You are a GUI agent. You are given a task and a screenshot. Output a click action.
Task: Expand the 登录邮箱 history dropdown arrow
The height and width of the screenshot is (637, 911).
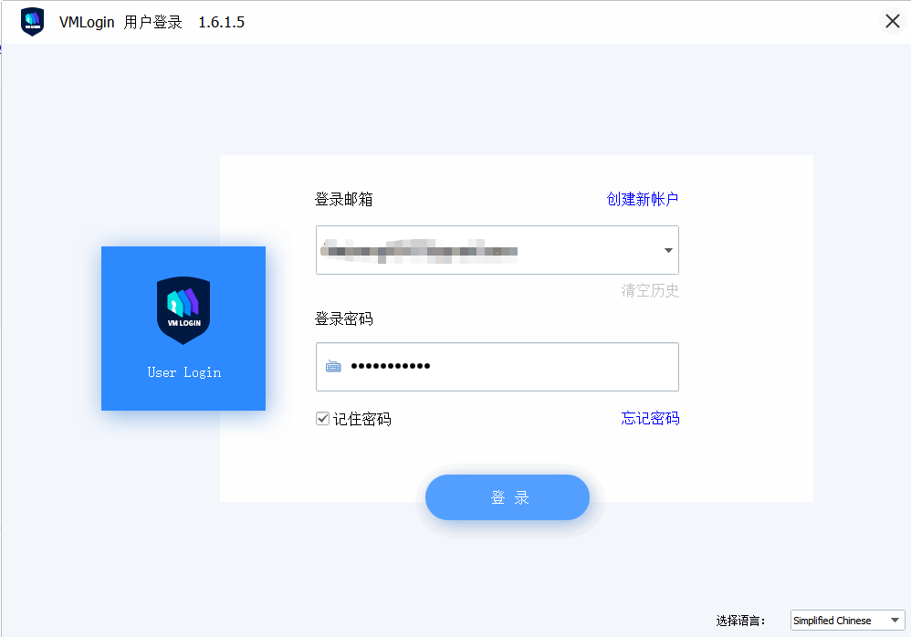pos(668,250)
